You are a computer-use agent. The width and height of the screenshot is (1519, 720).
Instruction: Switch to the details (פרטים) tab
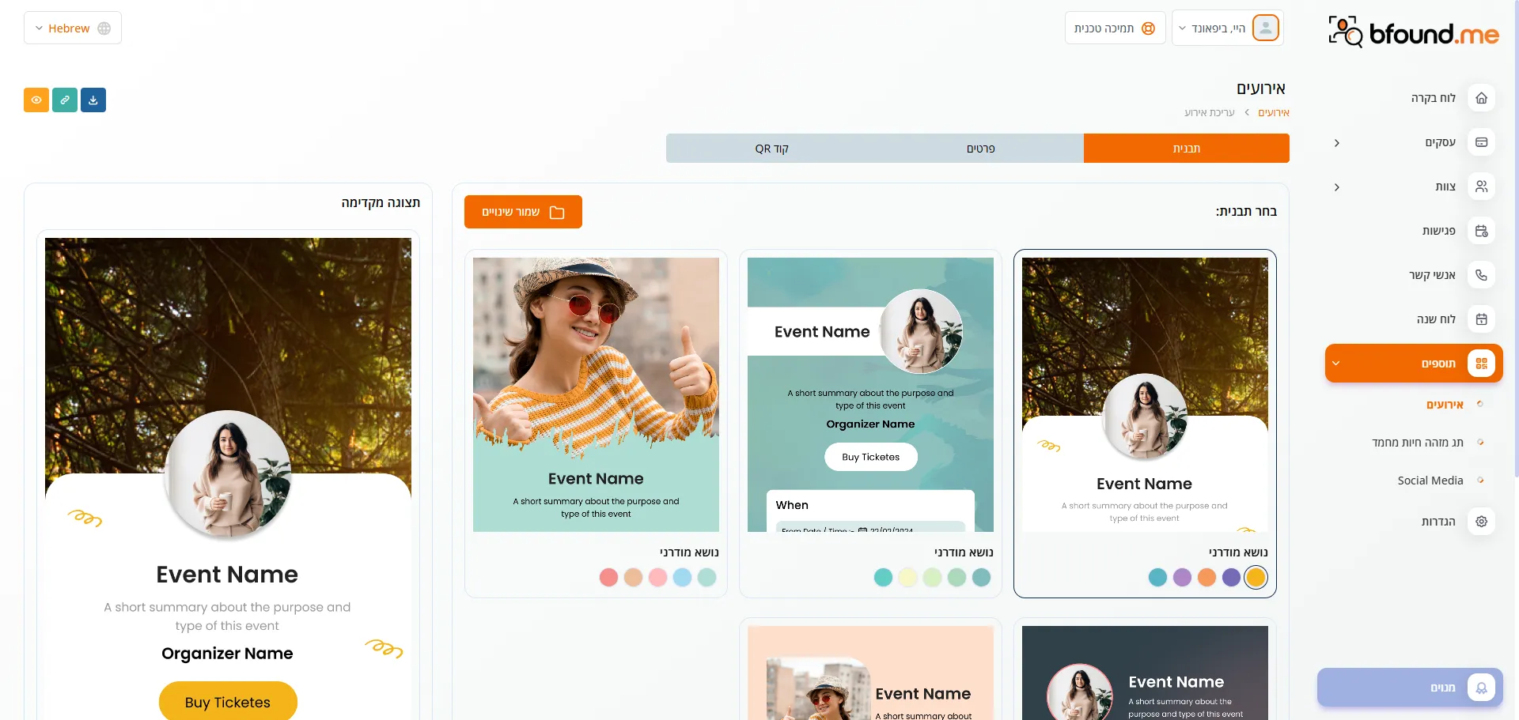pyautogui.click(x=980, y=149)
